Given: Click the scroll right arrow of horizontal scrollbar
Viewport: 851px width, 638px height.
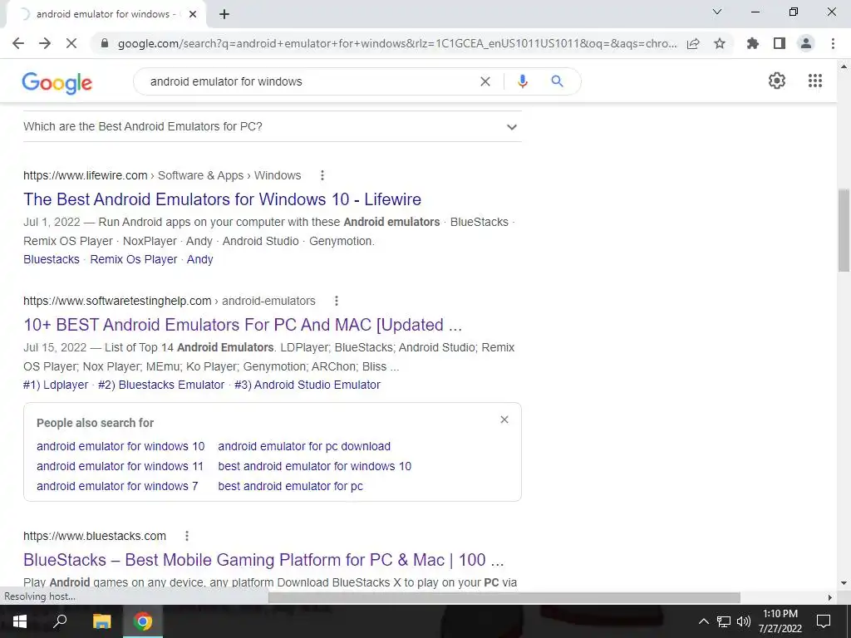Looking at the screenshot, I should click(830, 597).
